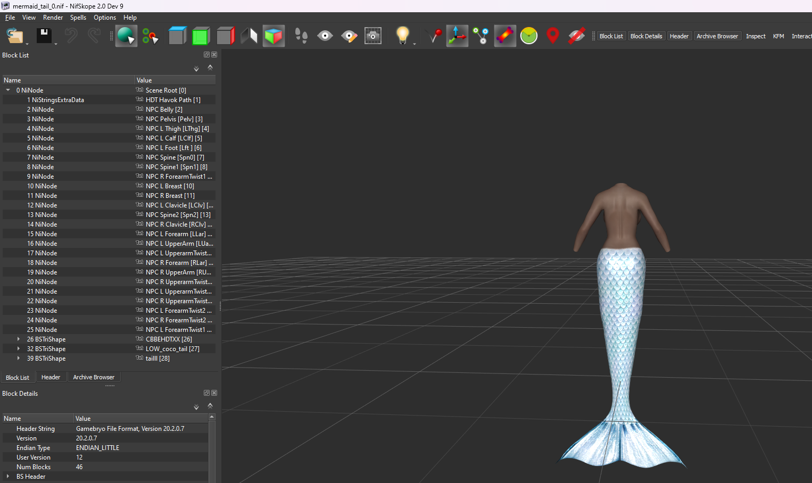812x483 pixels.
Task: Expand the 39 BSTriShape node
Action: [19, 359]
